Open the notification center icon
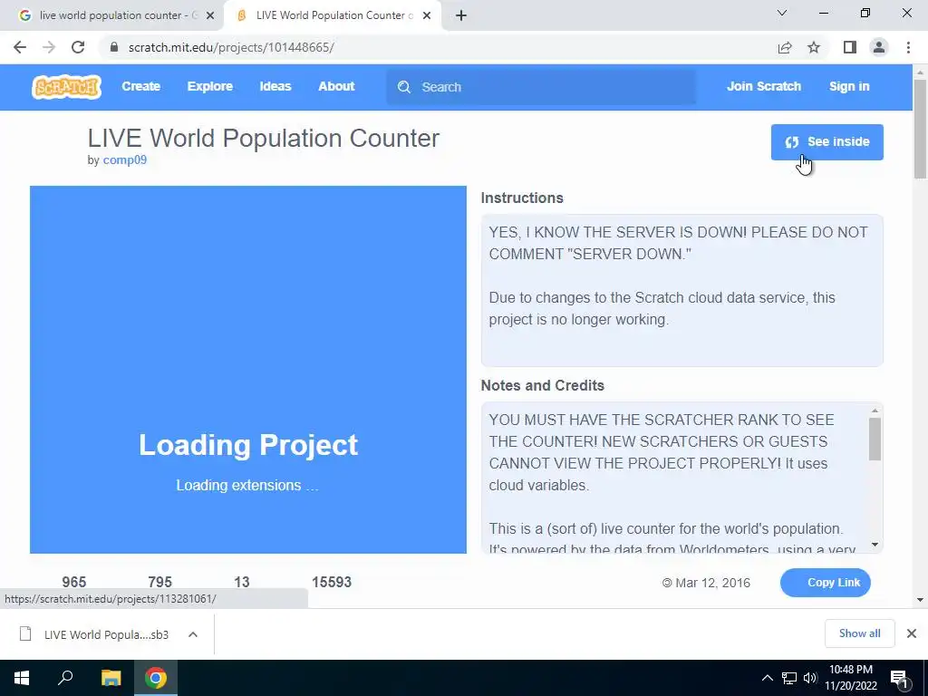The height and width of the screenshot is (696, 928). click(x=900, y=678)
